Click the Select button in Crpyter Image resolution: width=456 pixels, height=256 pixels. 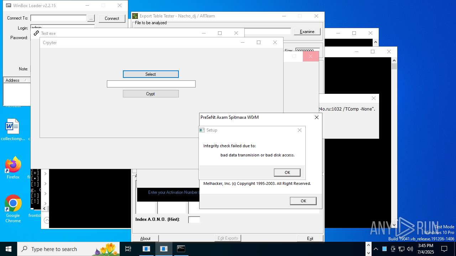[x=151, y=74]
